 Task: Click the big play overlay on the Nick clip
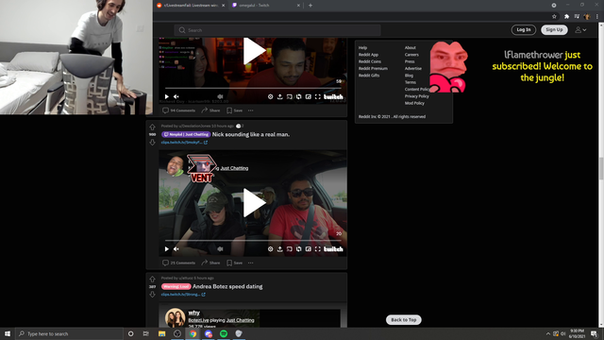(254, 203)
